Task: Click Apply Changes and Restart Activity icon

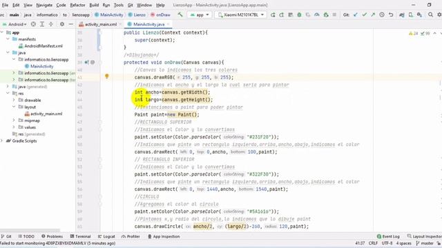Action: point(282,14)
